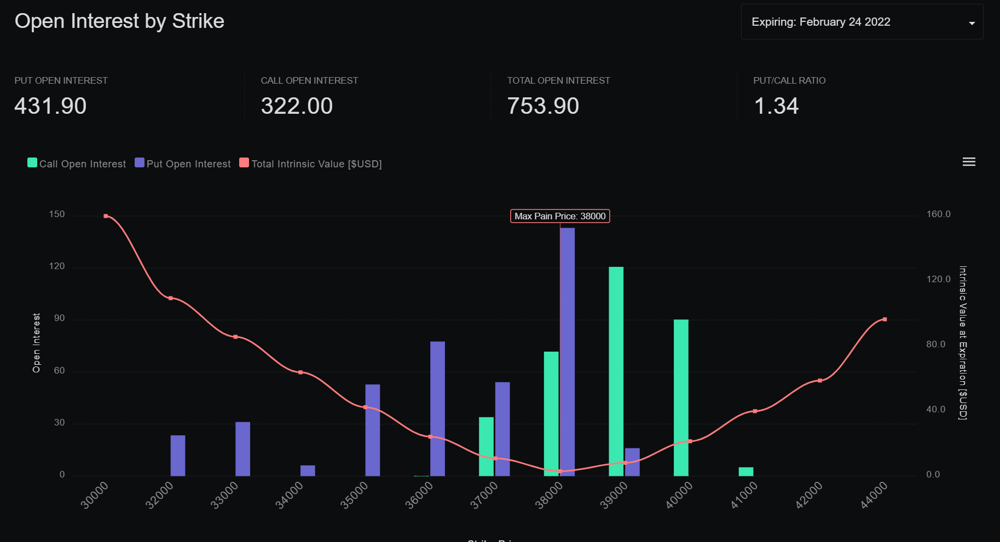Click the 30000 x-axis strike label
This screenshot has width=1000, height=542.
tap(95, 496)
